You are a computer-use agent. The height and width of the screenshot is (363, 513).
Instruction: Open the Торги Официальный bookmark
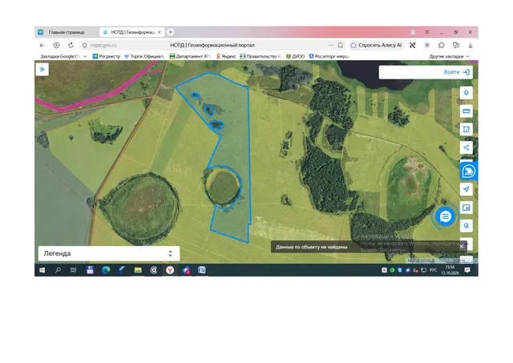click(144, 57)
